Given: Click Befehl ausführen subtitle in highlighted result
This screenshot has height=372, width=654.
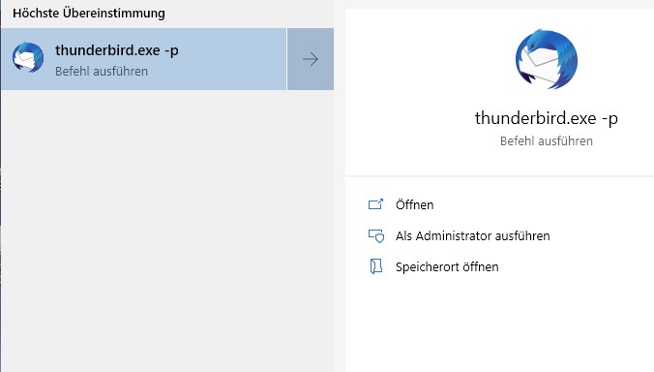Looking at the screenshot, I should [x=102, y=72].
